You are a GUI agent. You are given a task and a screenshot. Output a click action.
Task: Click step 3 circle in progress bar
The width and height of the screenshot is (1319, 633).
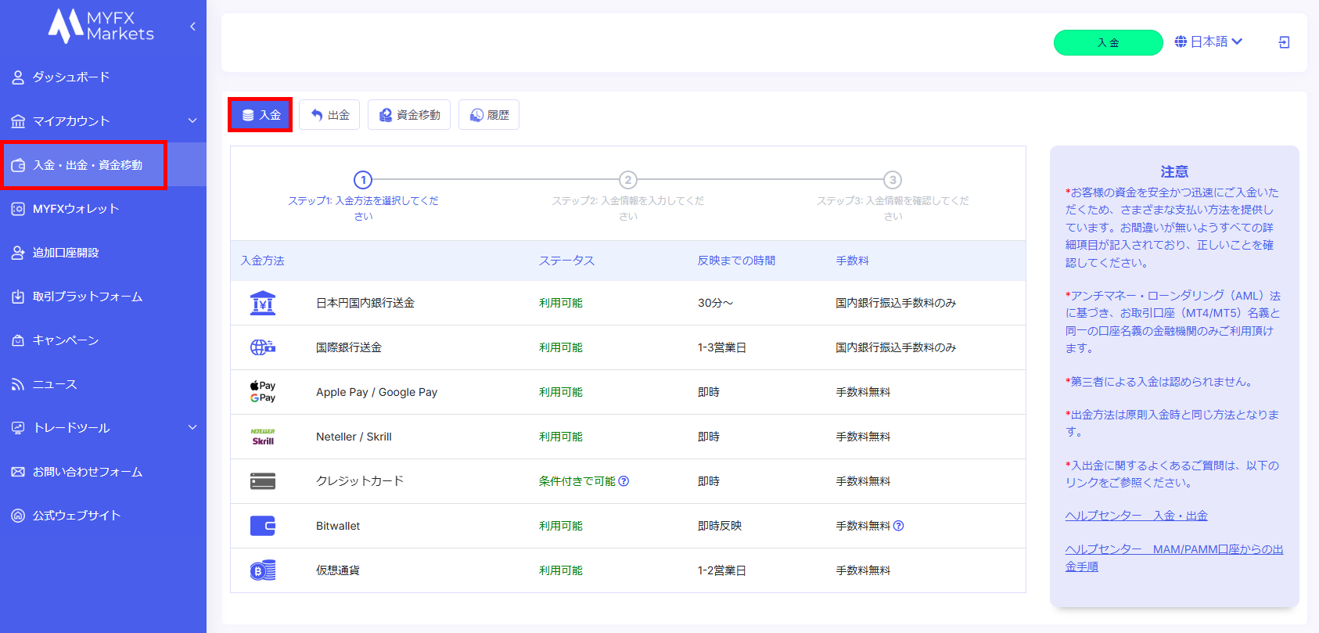pos(893,180)
